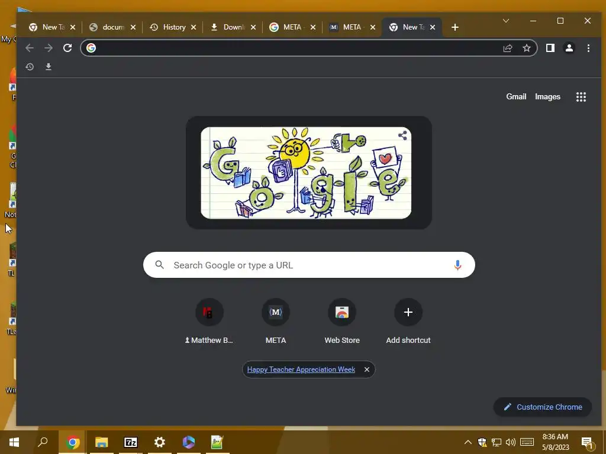Expand the tab search chevron
Viewport: 606px width, 454px height.
505,21
